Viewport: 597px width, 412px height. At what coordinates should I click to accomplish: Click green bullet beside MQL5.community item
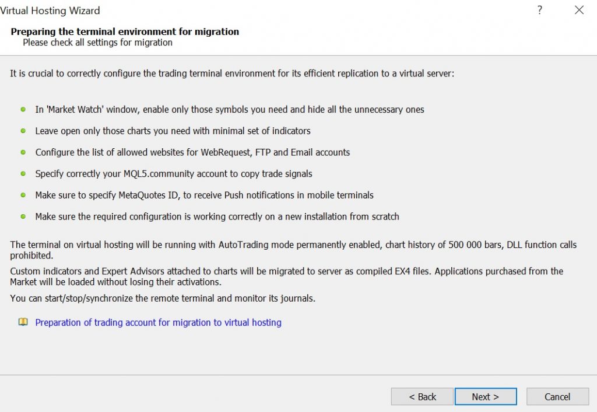pyautogui.click(x=23, y=173)
